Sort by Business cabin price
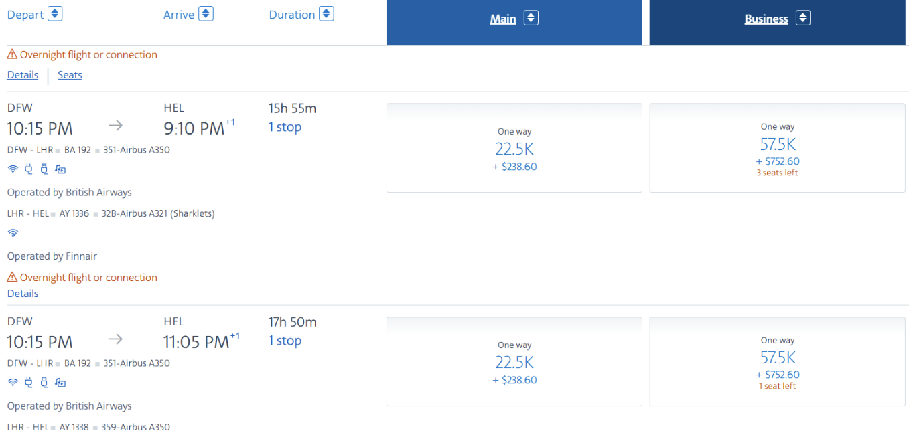This screenshot has width=911, height=439. click(x=803, y=19)
